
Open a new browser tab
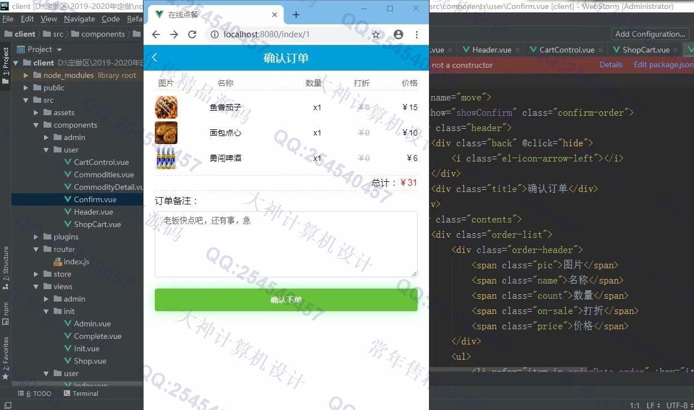(x=296, y=15)
